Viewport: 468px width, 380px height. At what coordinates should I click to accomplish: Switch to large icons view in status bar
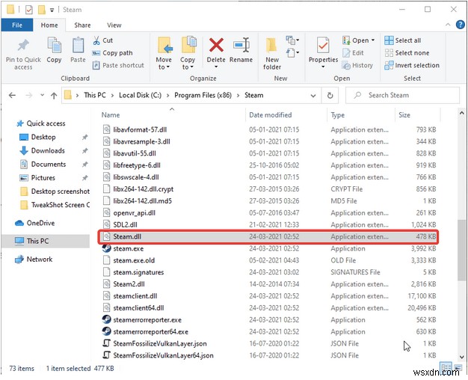458,368
